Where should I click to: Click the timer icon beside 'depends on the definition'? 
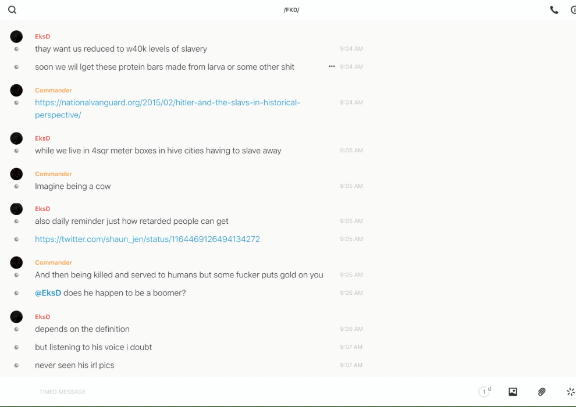16,329
